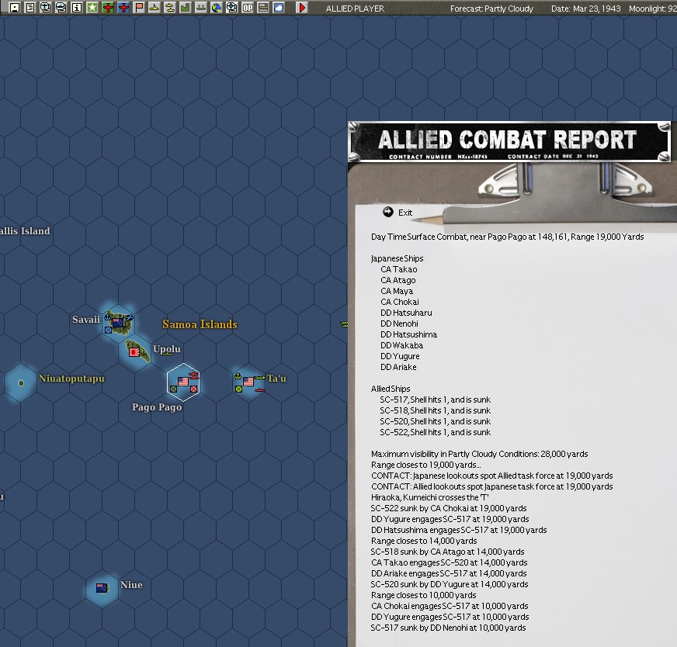Click the crosshair target toolbar icon
This screenshot has width=677, height=647.
[x=232, y=7]
